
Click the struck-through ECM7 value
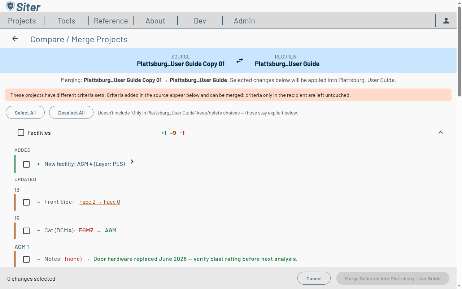(x=86, y=230)
